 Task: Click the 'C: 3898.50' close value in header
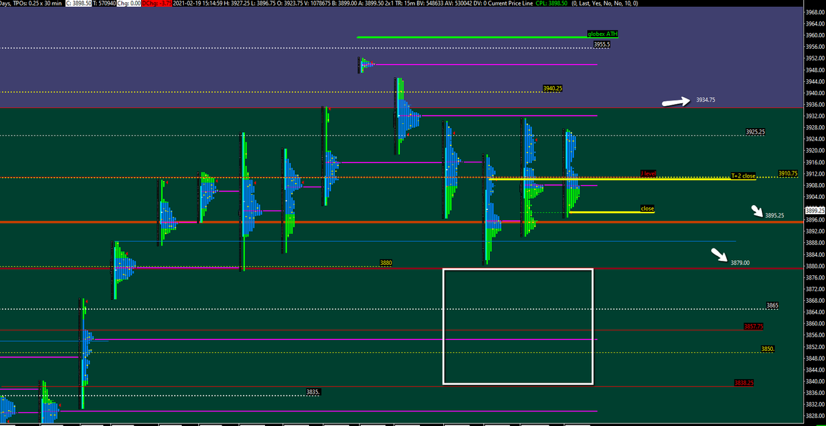(x=78, y=3)
